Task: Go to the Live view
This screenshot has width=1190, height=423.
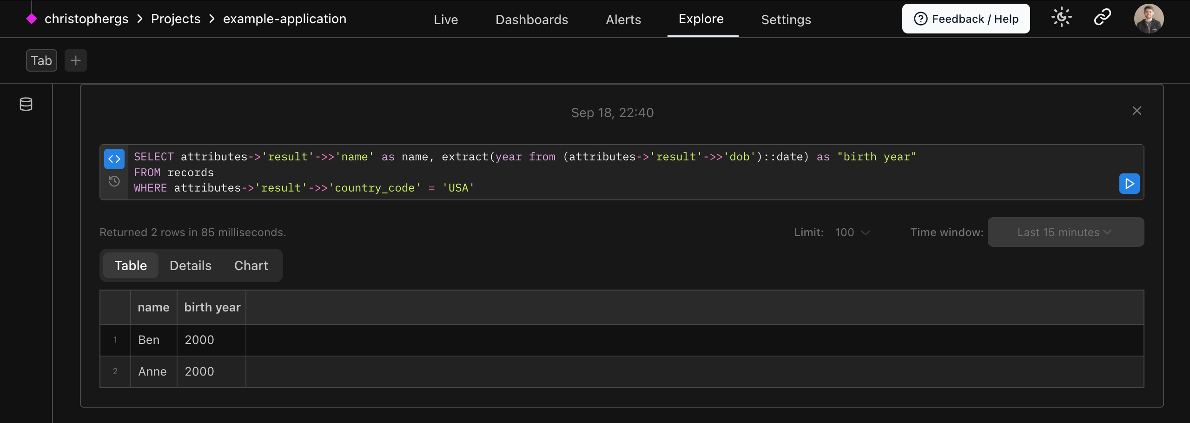Action: point(445,19)
